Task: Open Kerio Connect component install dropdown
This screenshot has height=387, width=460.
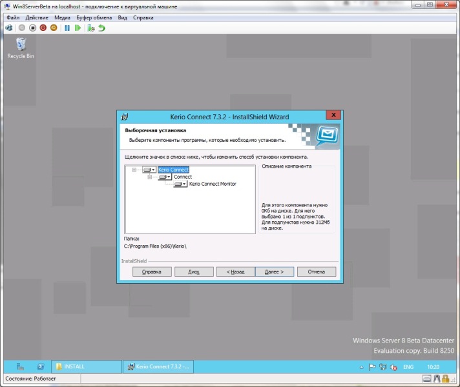Action: pos(149,170)
